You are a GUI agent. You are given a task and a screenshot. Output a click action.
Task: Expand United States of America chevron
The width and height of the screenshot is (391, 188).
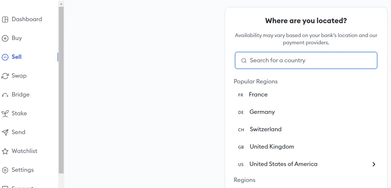click(374, 164)
